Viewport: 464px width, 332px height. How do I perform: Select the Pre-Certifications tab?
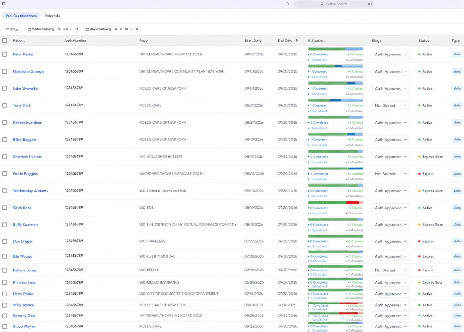point(21,16)
